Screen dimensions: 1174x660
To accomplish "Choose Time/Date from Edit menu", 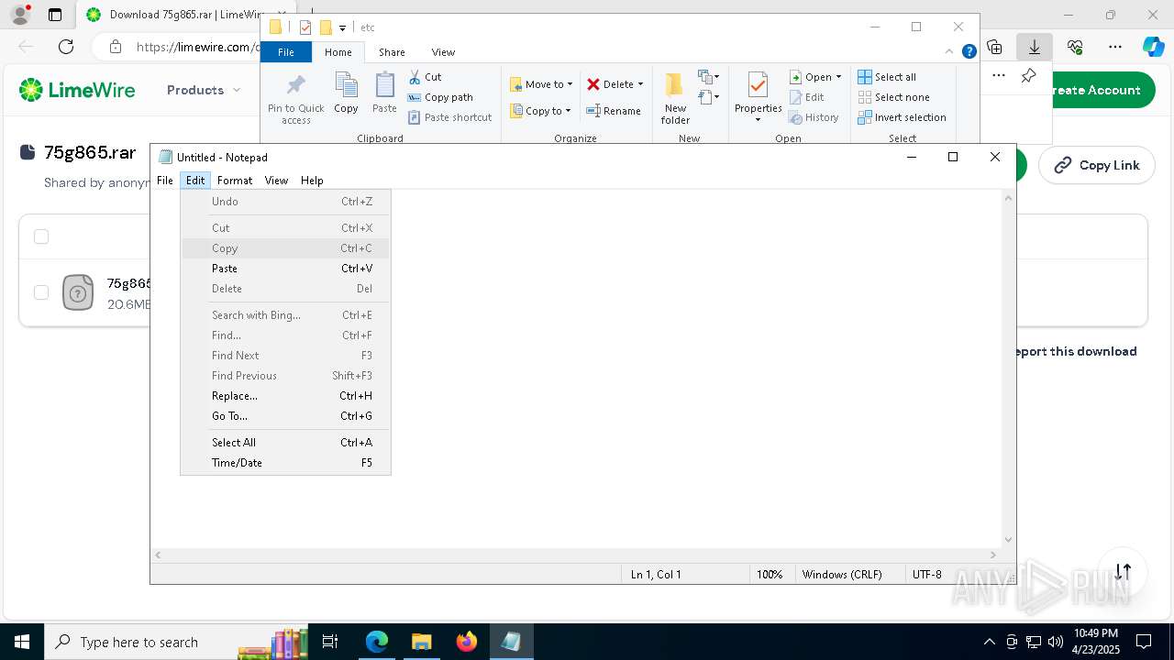I will [285, 463].
